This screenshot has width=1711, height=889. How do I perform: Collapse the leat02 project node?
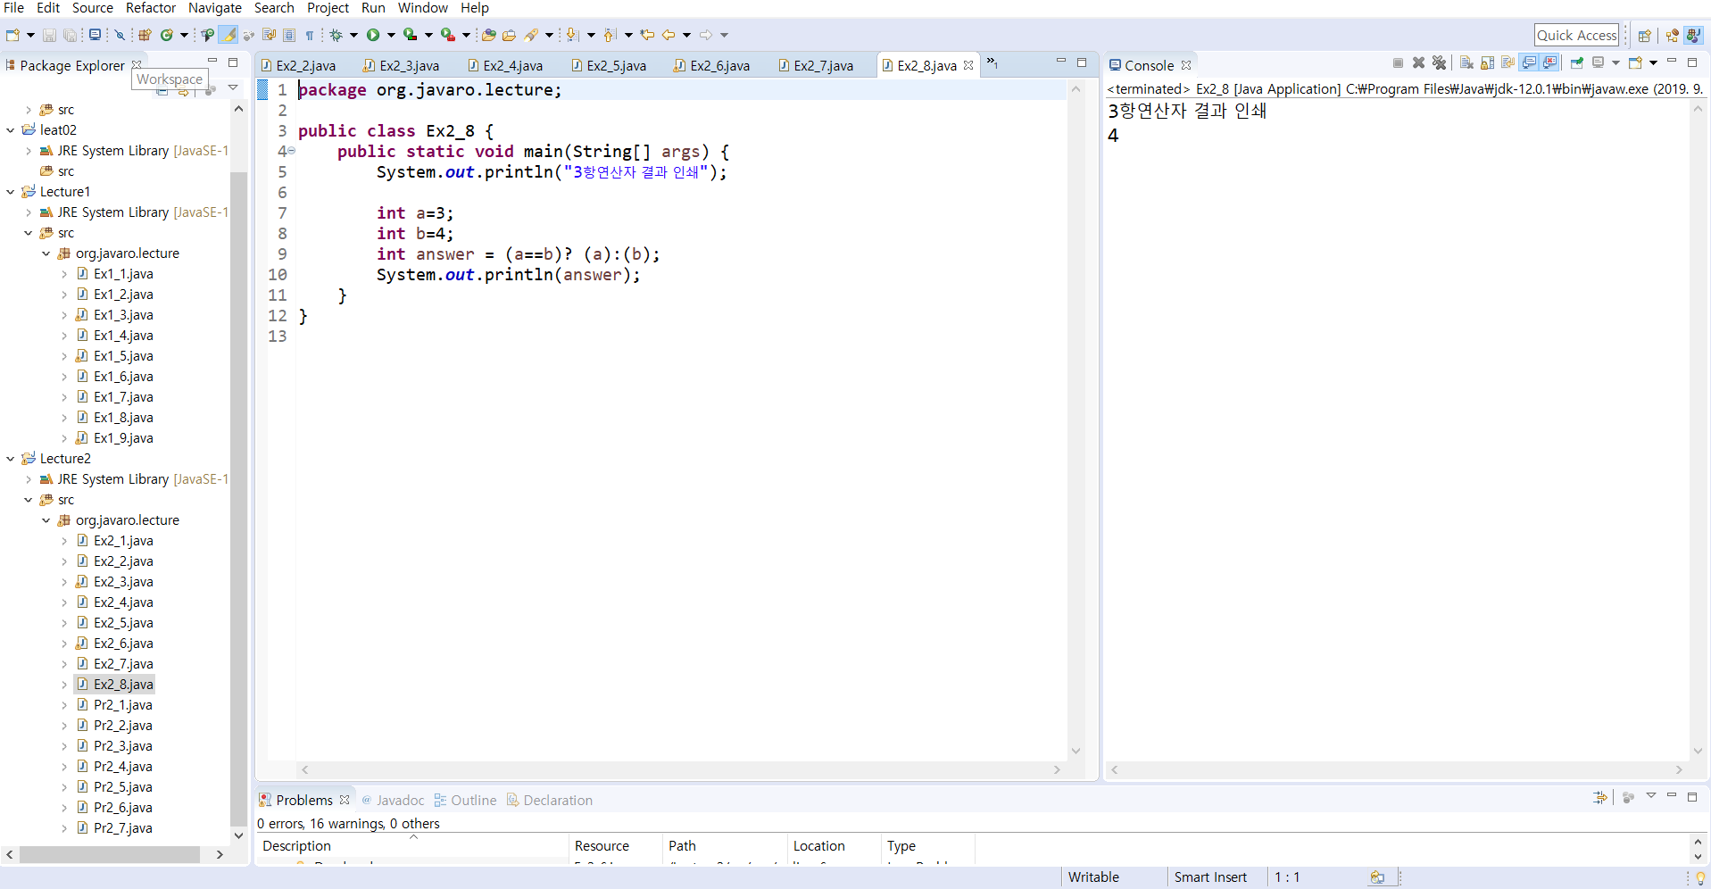point(10,130)
